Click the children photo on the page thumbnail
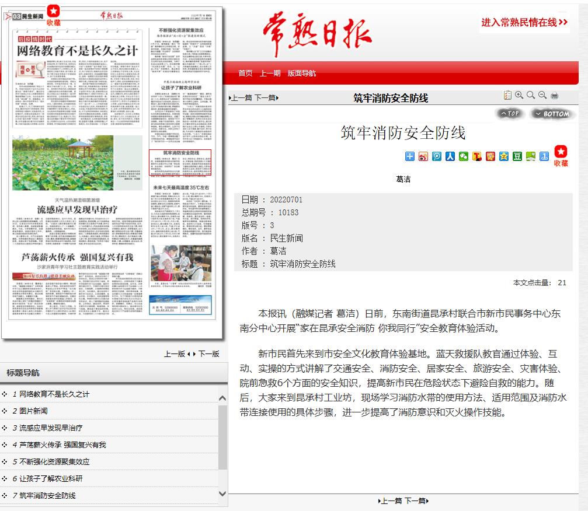Viewport: 588px width, 511px height. [x=181, y=263]
